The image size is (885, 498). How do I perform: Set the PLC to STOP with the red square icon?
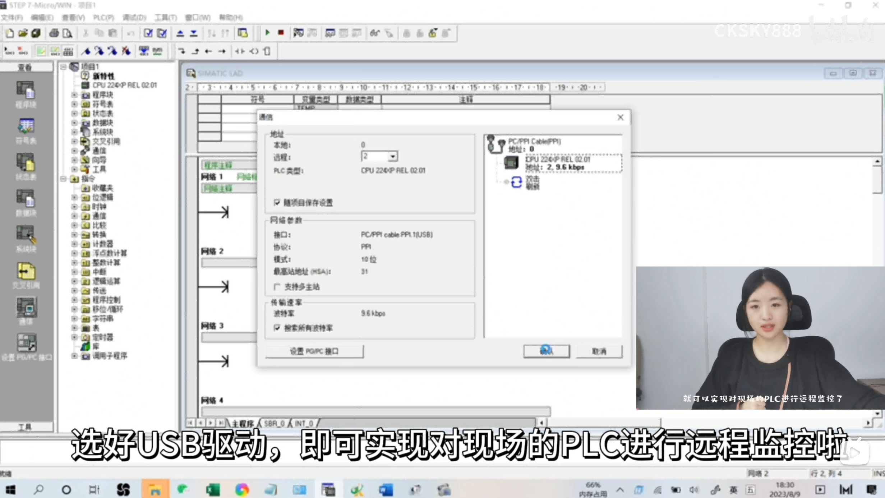(281, 33)
